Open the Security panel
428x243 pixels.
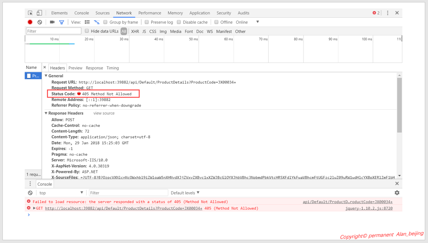coord(224,13)
